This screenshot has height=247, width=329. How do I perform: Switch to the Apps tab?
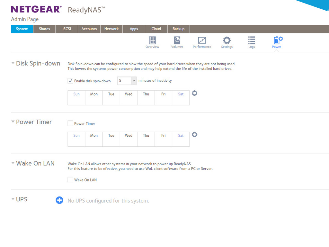(134, 29)
